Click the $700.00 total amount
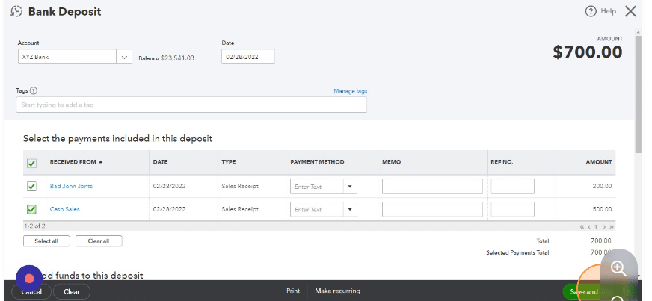 pos(587,52)
